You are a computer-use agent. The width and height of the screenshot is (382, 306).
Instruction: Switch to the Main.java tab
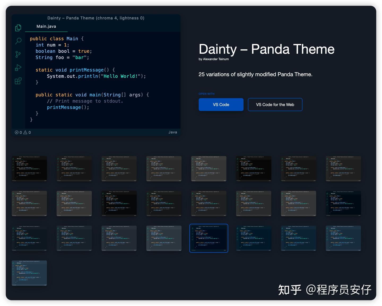click(x=46, y=26)
